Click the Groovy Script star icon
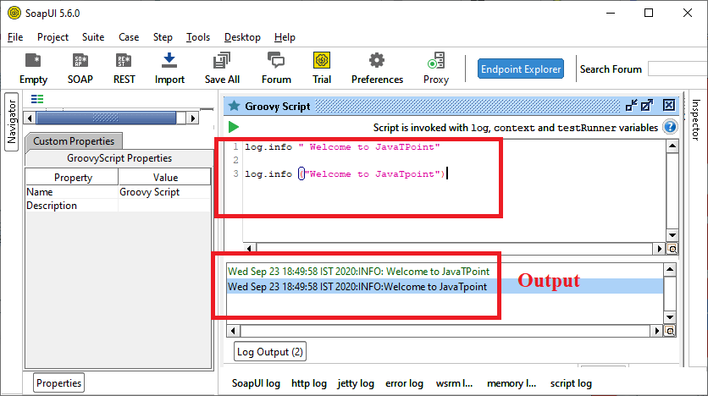 pyautogui.click(x=234, y=106)
